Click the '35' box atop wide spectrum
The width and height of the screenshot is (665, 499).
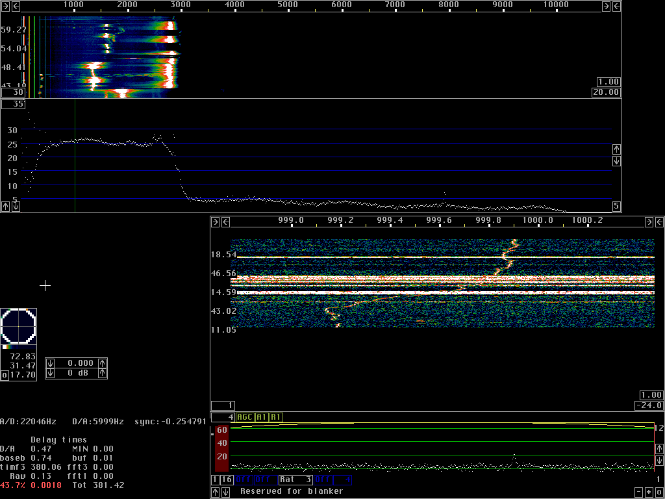click(x=13, y=103)
